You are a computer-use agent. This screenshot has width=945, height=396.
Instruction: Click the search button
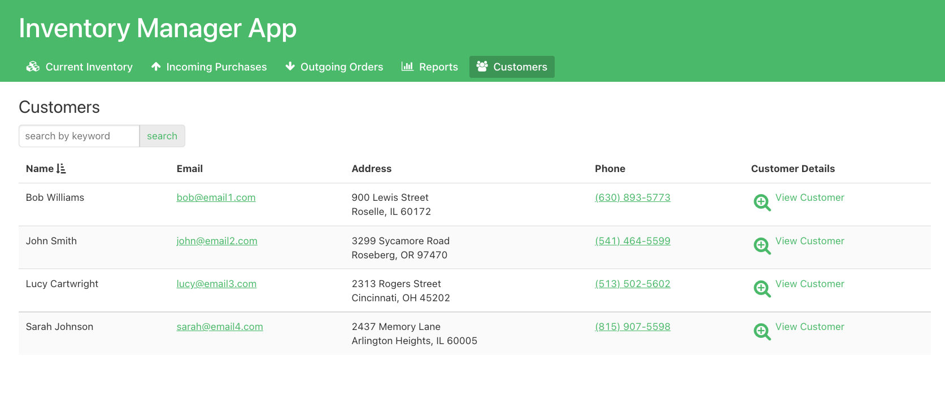pos(162,136)
